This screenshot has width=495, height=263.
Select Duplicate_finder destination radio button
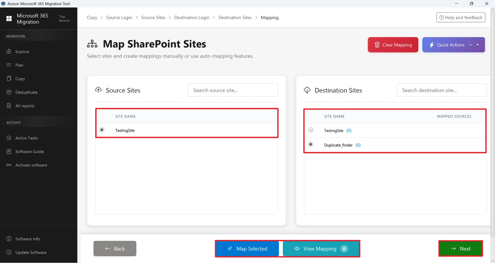(x=311, y=144)
